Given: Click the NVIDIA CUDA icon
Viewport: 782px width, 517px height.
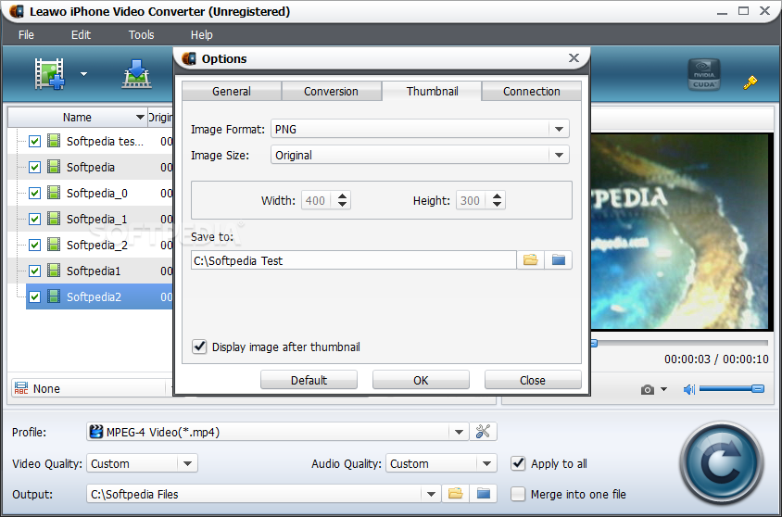Looking at the screenshot, I should [703, 74].
